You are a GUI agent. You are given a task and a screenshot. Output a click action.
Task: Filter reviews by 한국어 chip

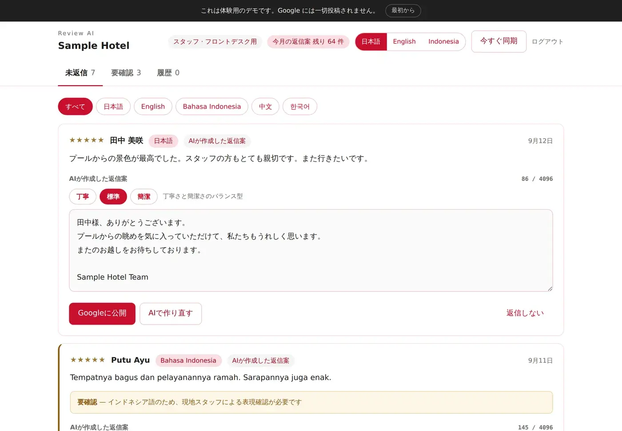point(300,106)
